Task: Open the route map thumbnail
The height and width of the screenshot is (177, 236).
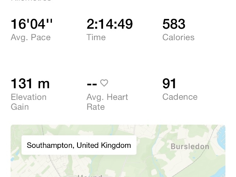Action: 118,151
